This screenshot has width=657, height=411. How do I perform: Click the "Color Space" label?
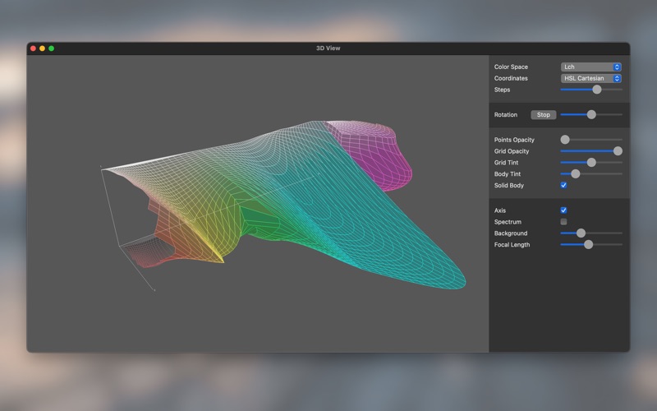tap(511, 67)
